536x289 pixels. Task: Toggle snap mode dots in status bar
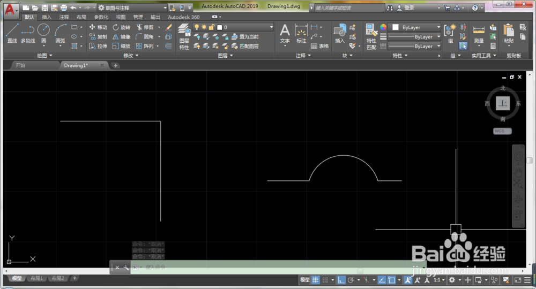tap(325, 280)
